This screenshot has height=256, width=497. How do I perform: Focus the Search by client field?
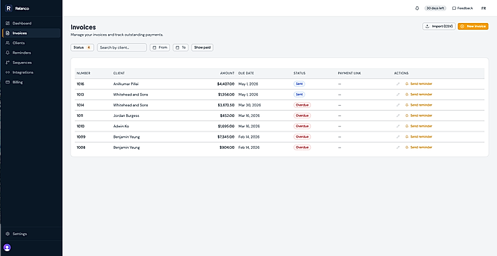point(122,47)
